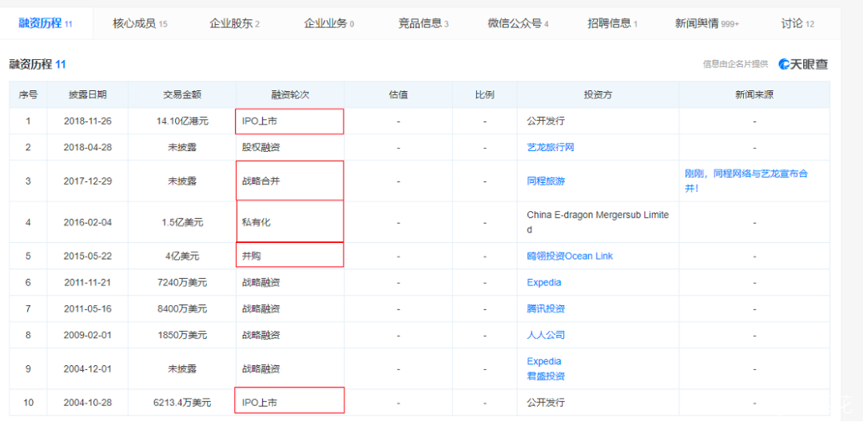
Task: Select amount cell 6213.4万美元
Action: [x=182, y=403]
